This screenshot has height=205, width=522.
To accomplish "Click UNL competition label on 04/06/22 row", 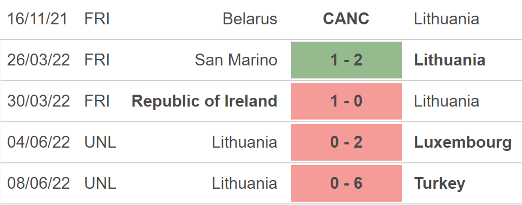I will point(100,142).
